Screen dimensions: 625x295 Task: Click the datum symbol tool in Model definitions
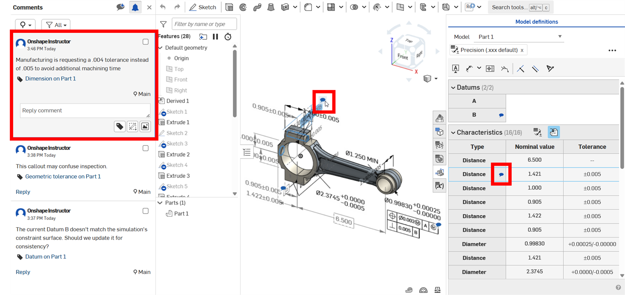click(455, 69)
